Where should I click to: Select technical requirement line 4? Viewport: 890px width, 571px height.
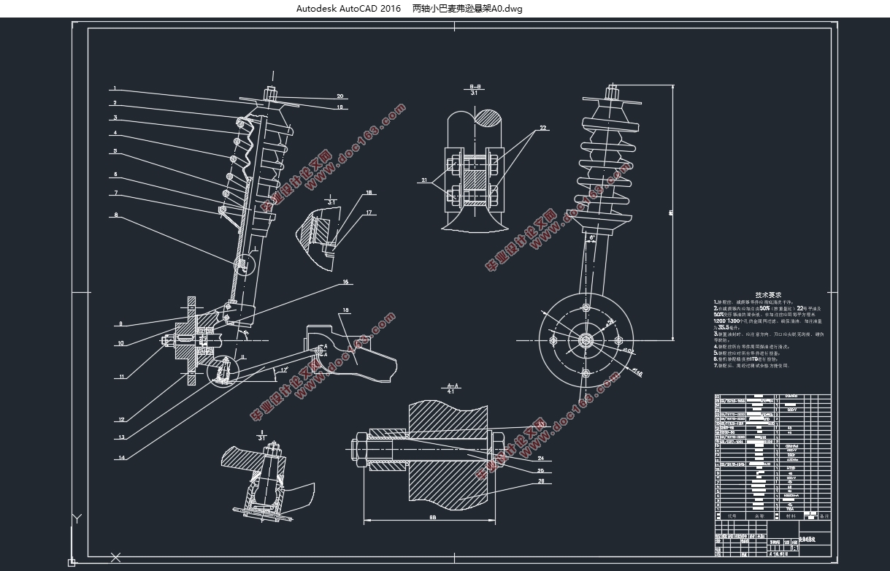click(751, 346)
